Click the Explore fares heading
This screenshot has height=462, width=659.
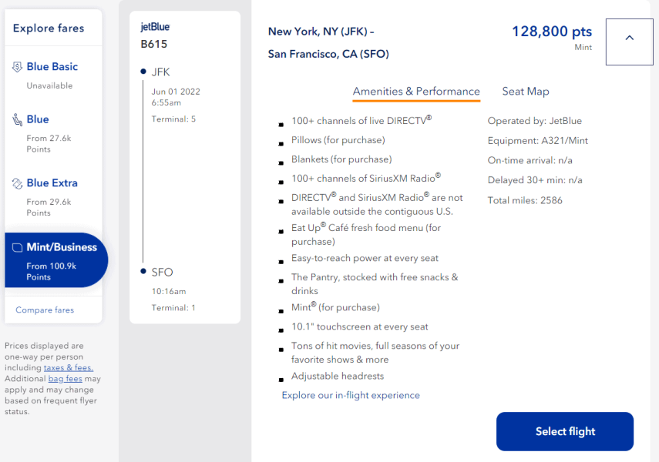49,28
